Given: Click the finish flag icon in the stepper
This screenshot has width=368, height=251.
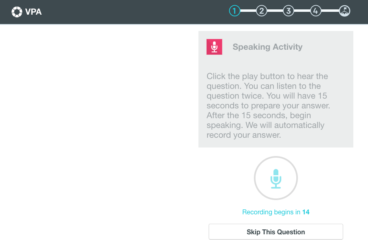Looking at the screenshot, I should click(x=344, y=11).
